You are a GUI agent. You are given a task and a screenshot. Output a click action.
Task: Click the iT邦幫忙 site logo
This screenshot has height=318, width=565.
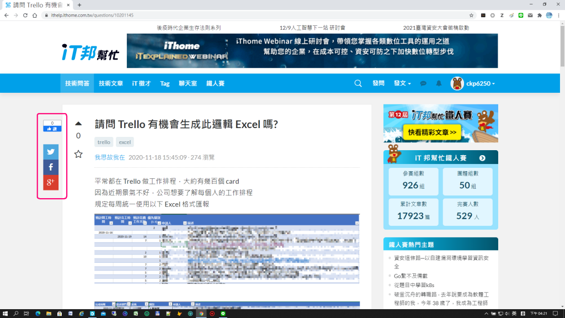coord(90,52)
